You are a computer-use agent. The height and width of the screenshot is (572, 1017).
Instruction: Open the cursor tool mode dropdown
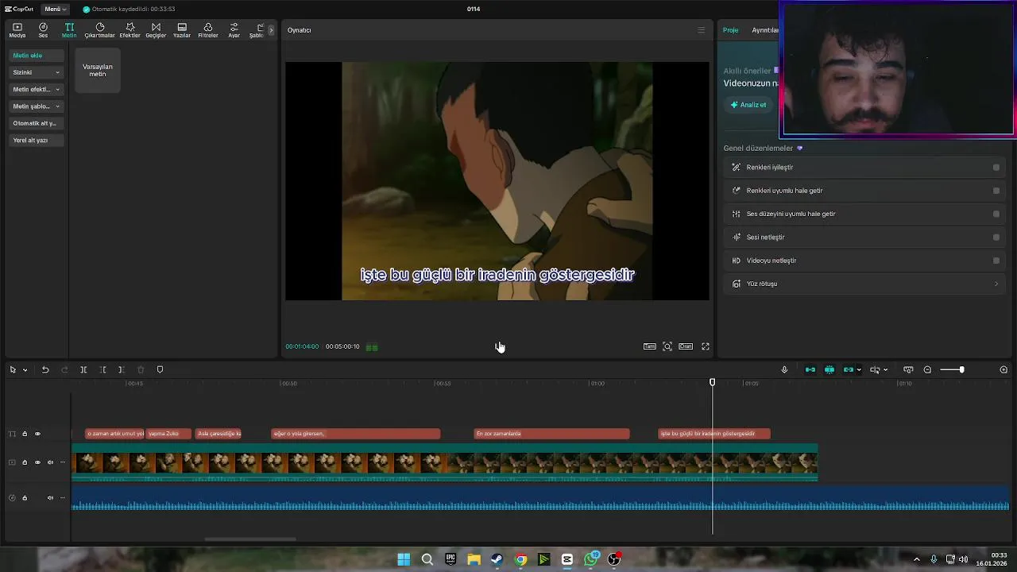point(25,370)
